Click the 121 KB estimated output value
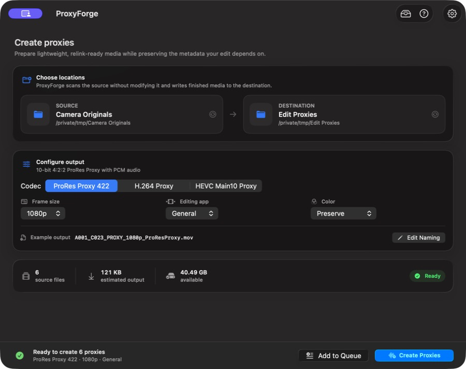Screen dimensions: 466x369 tap(111, 272)
